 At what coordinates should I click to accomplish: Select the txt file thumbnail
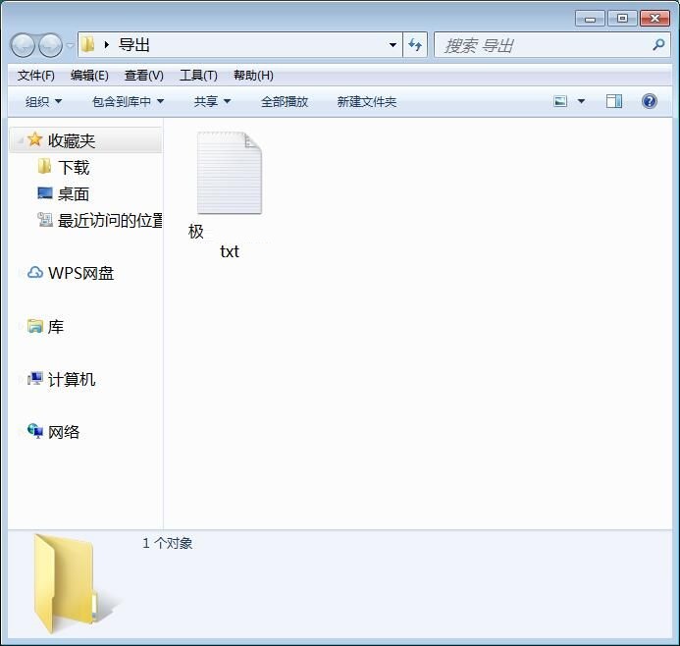click(x=229, y=174)
